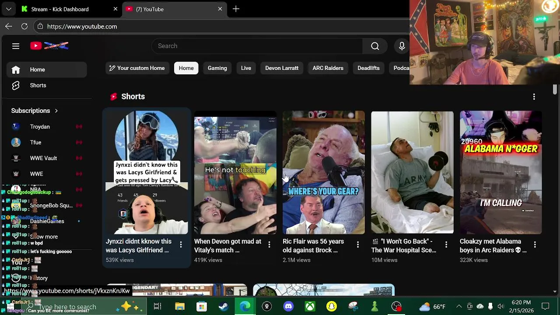View site information icon in address bar
Viewport: 560px width, 315px height.
(40, 26)
